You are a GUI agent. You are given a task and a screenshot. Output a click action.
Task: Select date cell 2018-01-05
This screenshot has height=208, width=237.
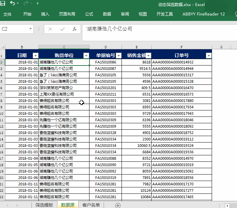[x=22, y=165]
